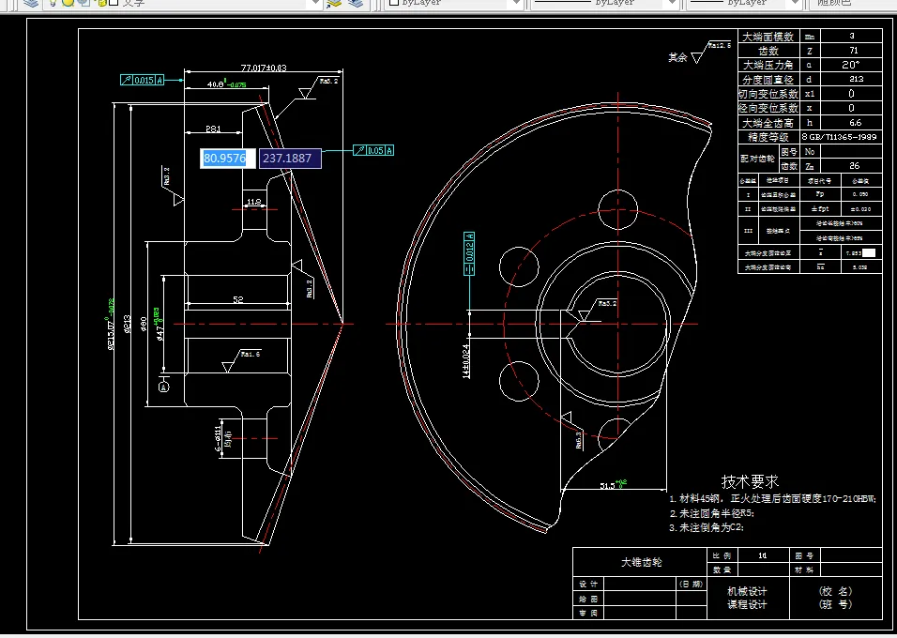Expand the linetype ByLayer dropdown
Screen dimensions: 897x638
[x=671, y=4]
